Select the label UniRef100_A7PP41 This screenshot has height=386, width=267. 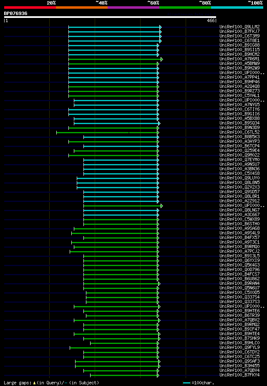coord(239,77)
